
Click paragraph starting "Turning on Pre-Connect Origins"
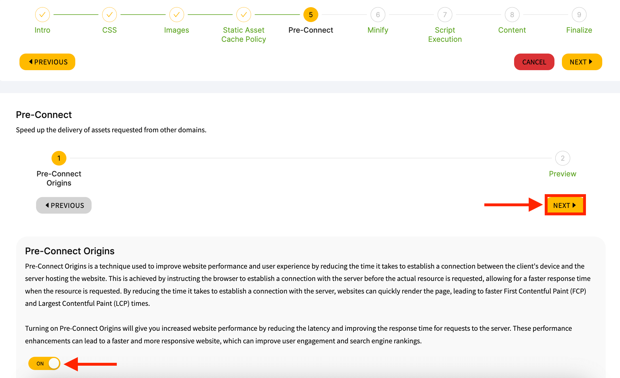click(x=299, y=334)
